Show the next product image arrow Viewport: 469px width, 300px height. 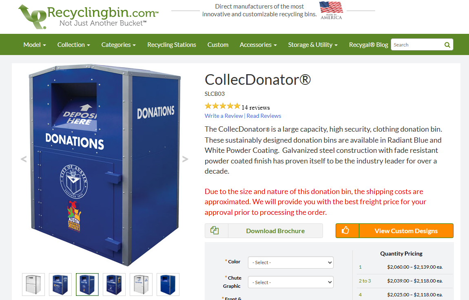(185, 159)
